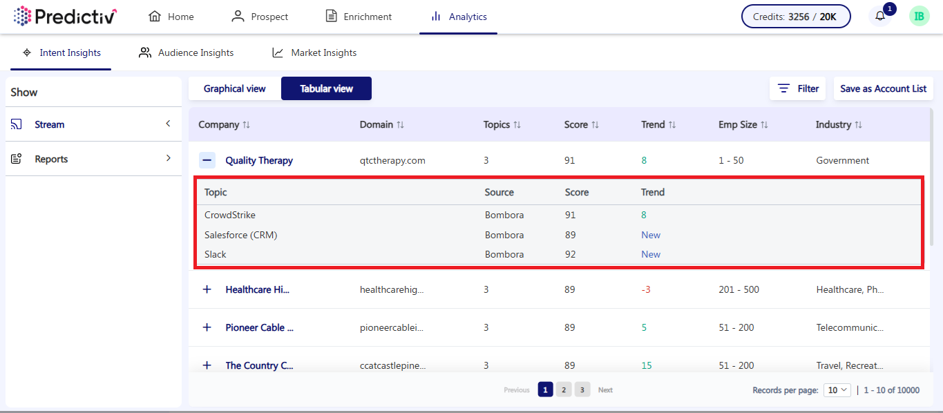Expand the Pioneer Cable row
Screen dimensions: 943x413
point(207,327)
